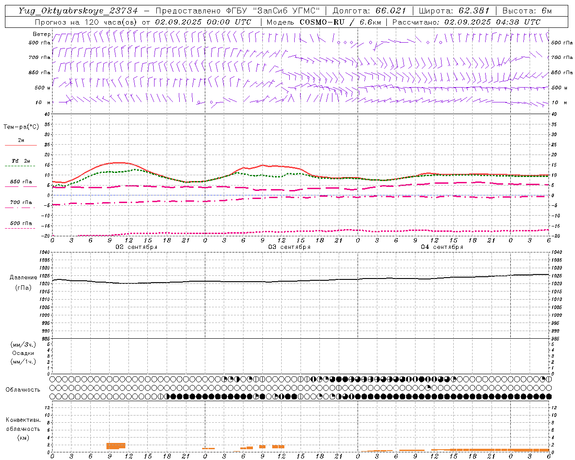Image resolution: width=575 pixels, height=460 pixels.
Task: Click the Облачность cloud-cover row label
Action: pyautogui.click(x=23, y=390)
